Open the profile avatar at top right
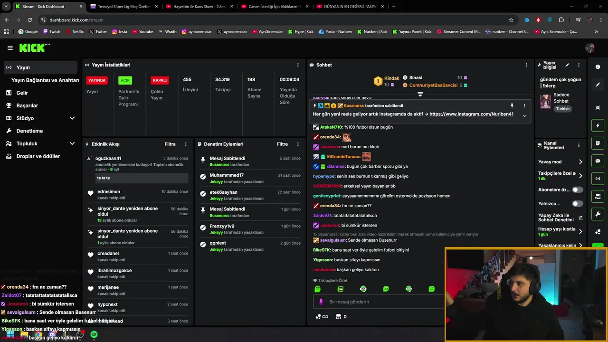 590,48
